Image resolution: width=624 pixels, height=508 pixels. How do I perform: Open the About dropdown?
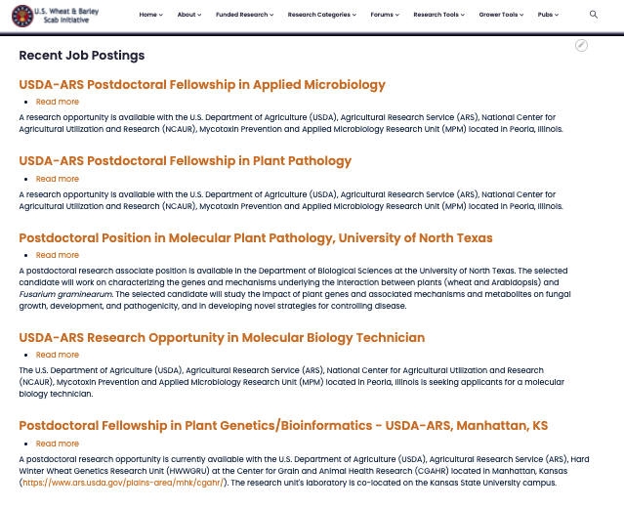(x=189, y=15)
